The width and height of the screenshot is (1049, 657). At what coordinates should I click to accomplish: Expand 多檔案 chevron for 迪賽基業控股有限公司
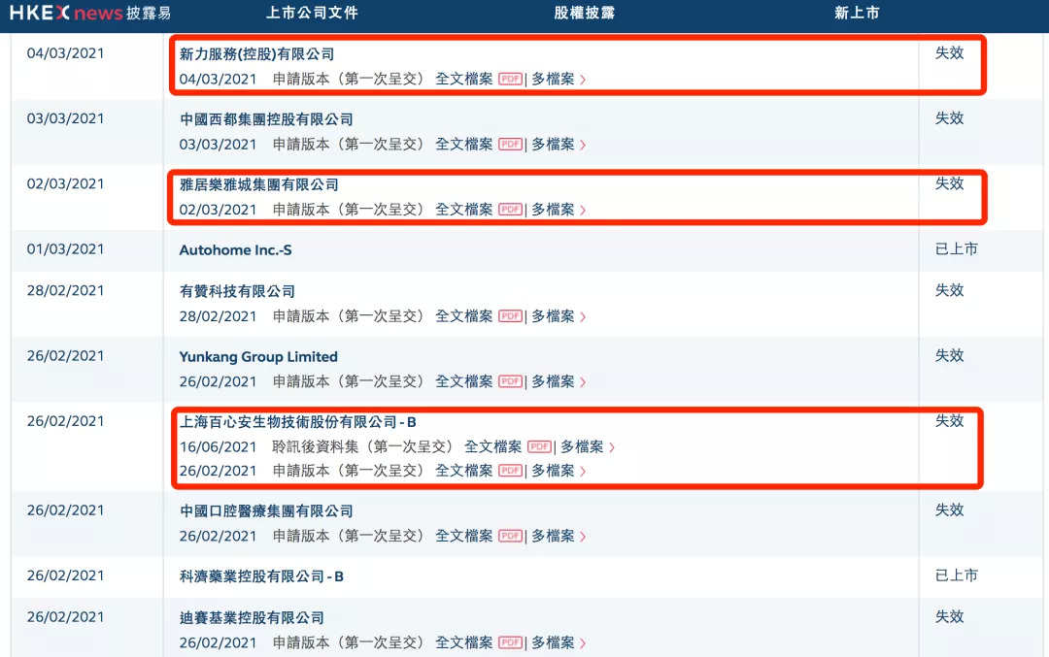tap(584, 643)
